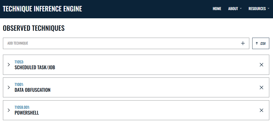Click the Observed Techniques heading

click(x=34, y=28)
